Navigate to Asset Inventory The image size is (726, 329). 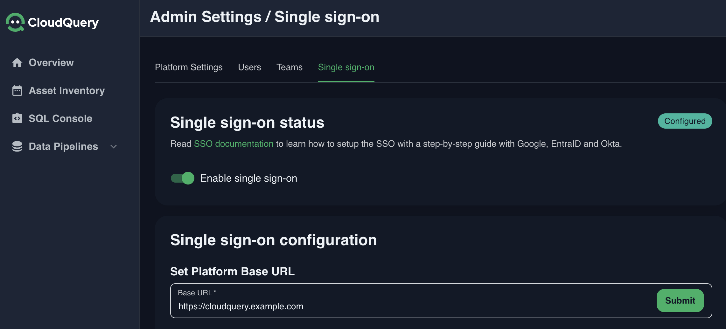click(67, 91)
